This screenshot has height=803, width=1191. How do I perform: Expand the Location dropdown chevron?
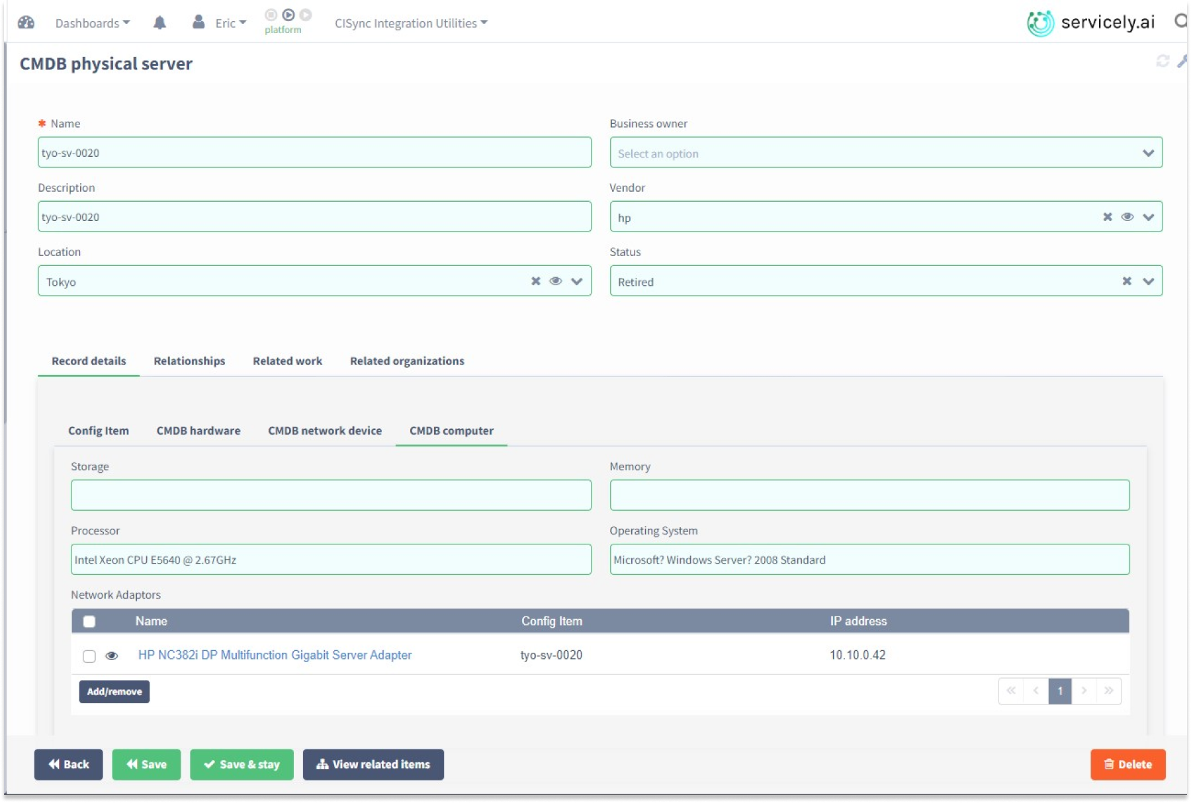[577, 280]
